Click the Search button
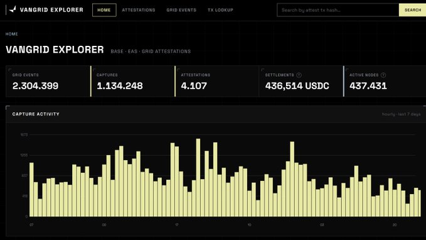The image size is (426, 240). (x=412, y=10)
